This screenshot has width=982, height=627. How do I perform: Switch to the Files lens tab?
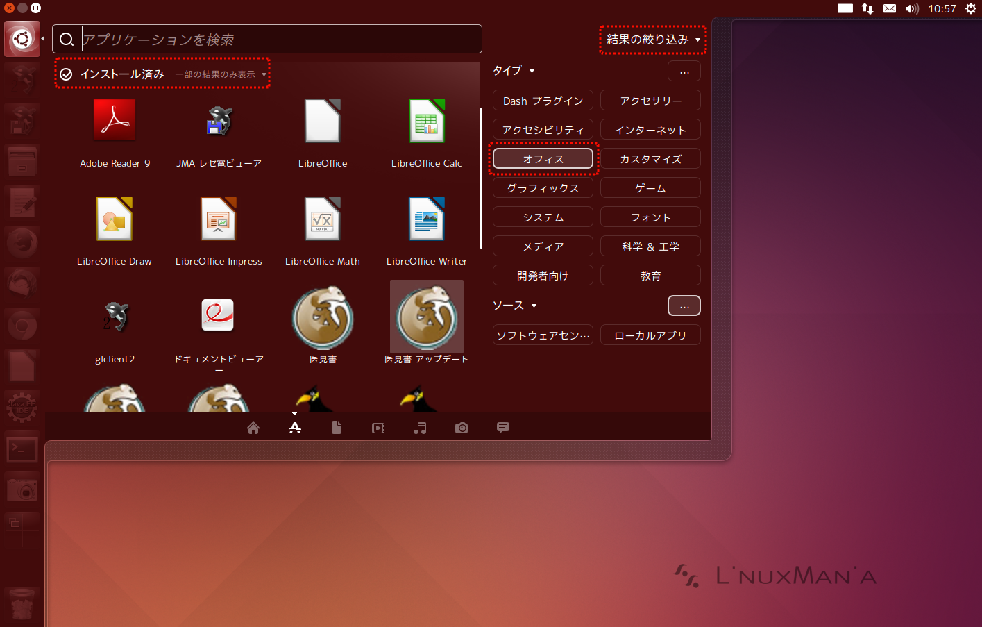pyautogui.click(x=337, y=428)
